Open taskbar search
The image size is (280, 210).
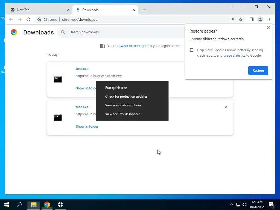coord(20,205)
